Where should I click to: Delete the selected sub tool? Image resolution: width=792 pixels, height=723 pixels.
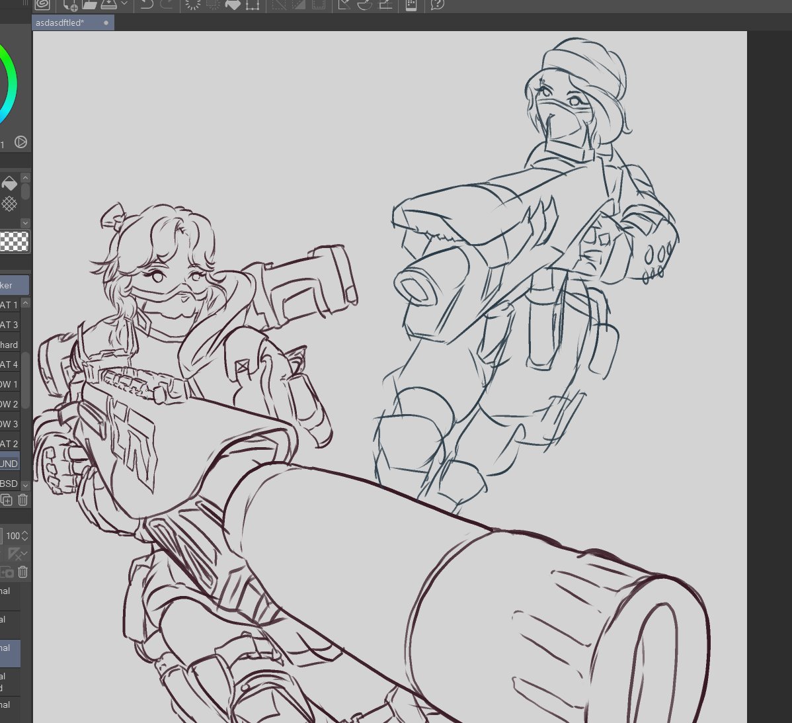(x=22, y=500)
